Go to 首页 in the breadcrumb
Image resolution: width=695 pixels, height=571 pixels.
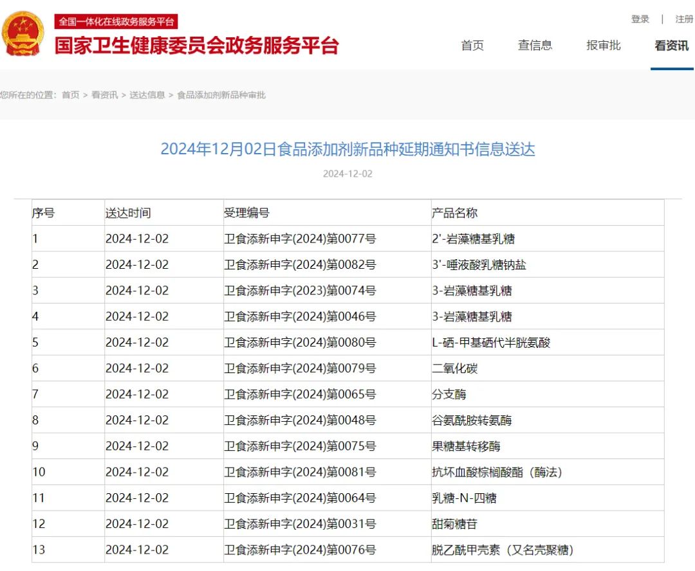tap(71, 95)
